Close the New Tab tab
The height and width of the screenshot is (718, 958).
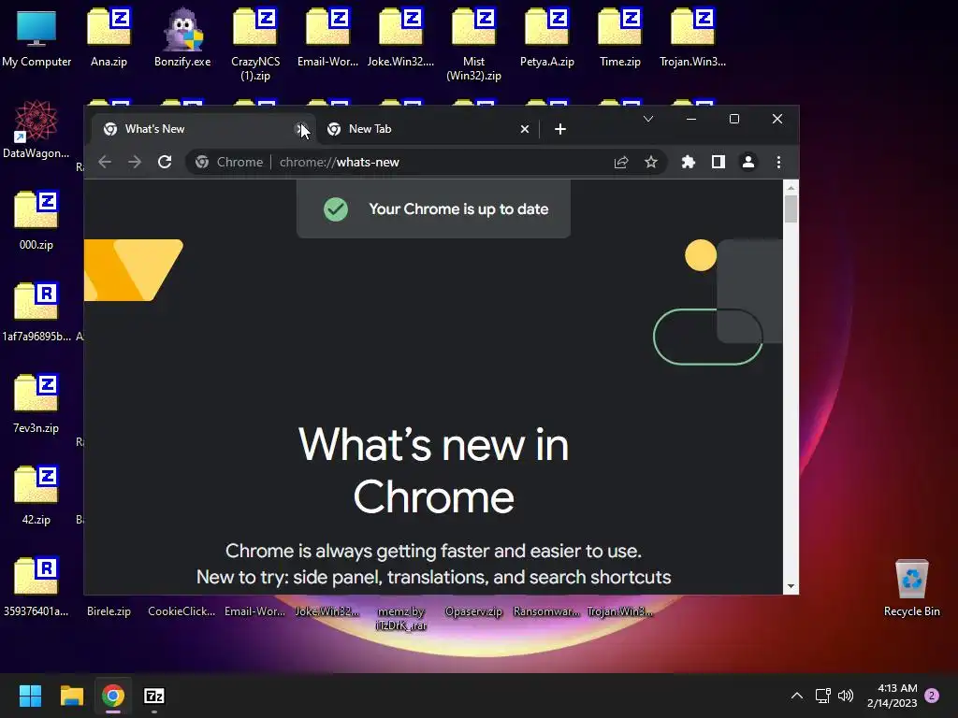[524, 129]
